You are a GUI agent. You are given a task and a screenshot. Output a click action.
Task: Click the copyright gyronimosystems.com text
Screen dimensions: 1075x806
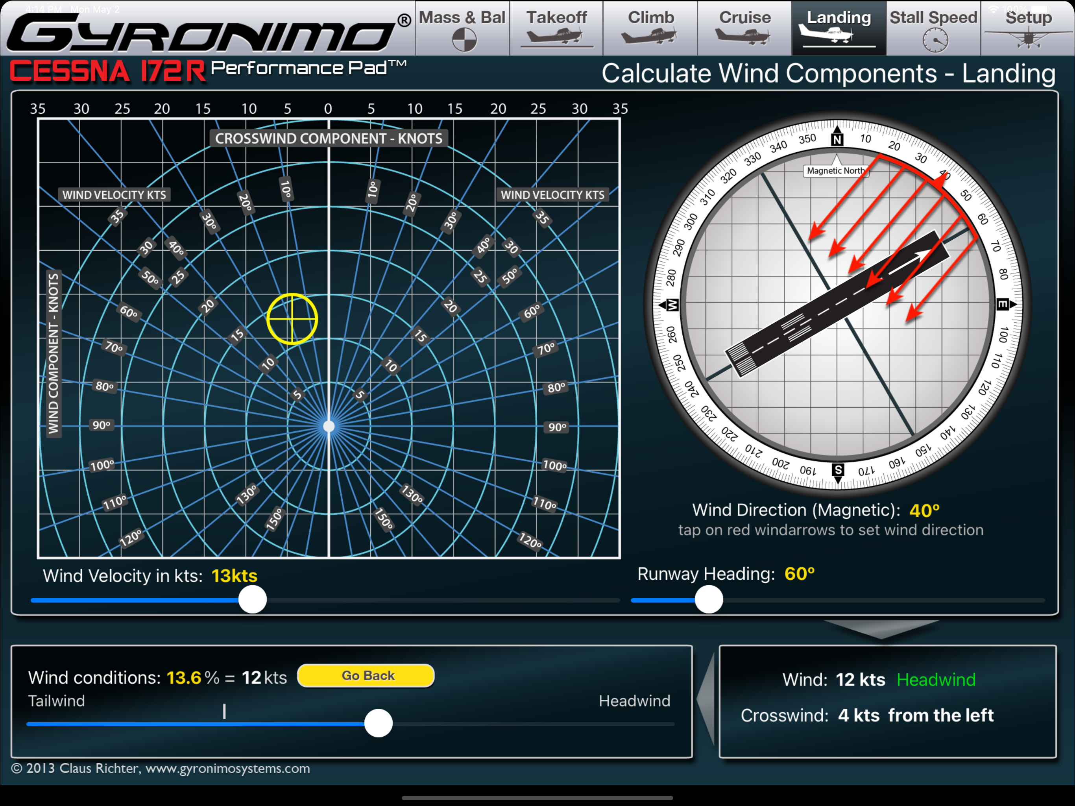tap(161, 769)
